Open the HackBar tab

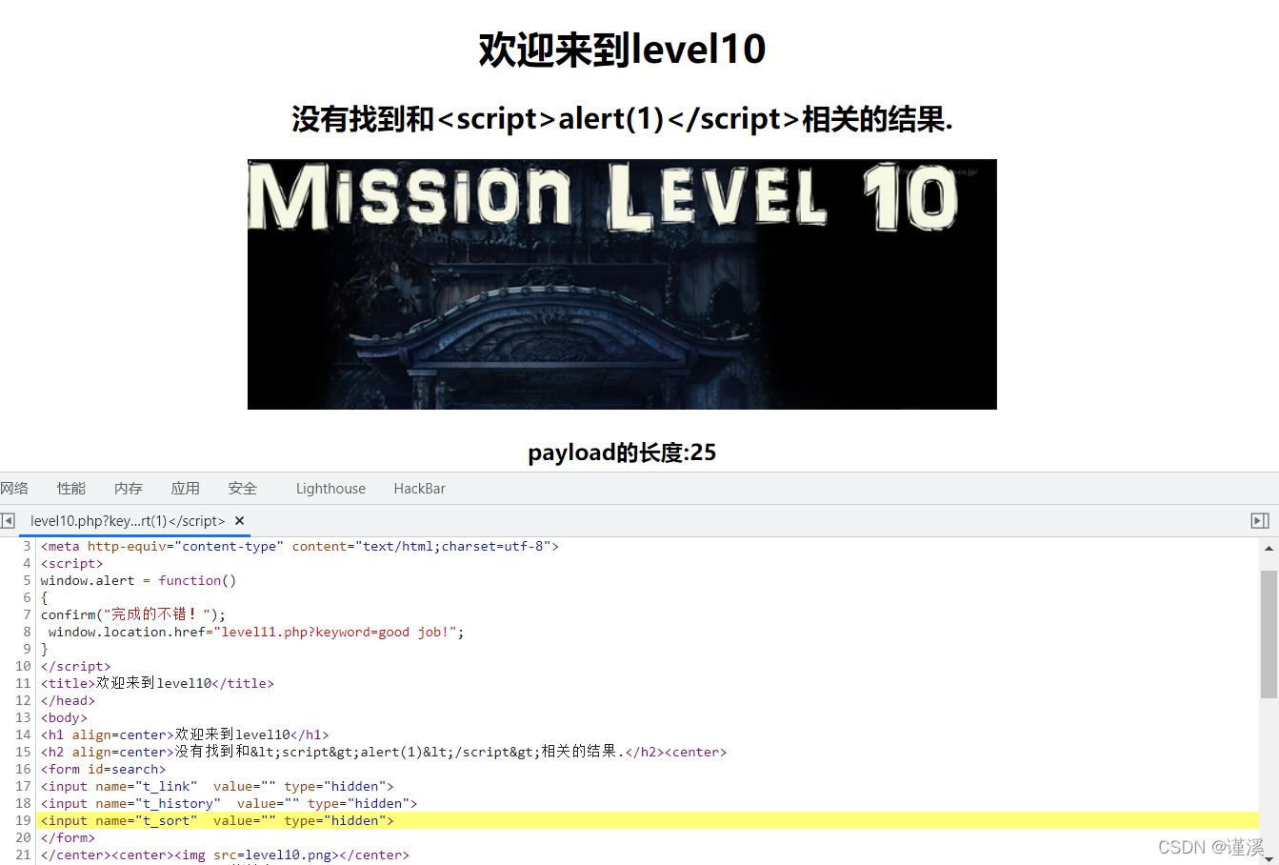coord(419,489)
